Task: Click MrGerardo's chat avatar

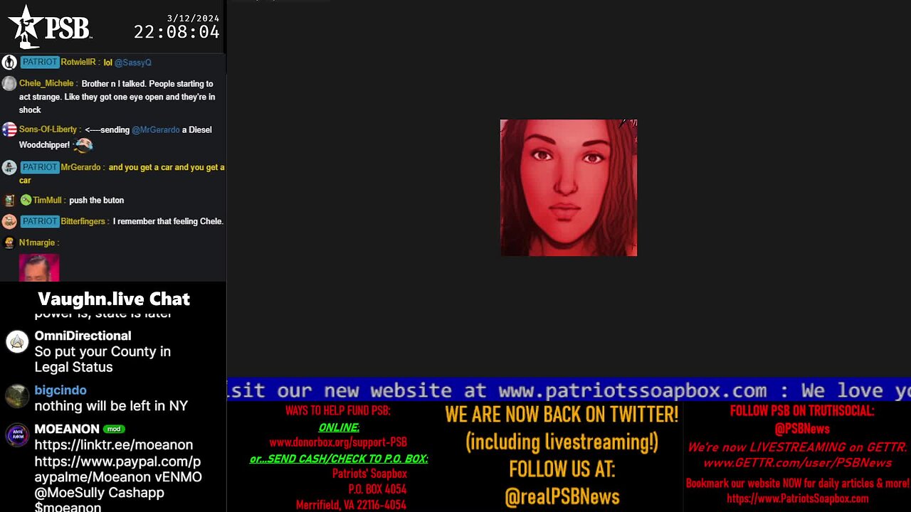Action: 9,167
